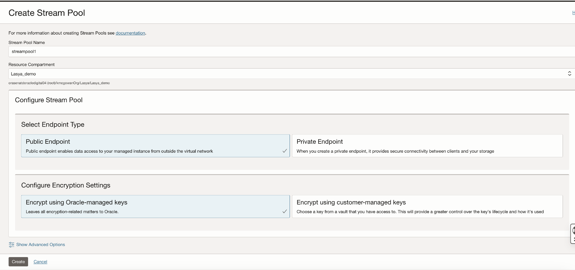
Task: Open the Resource Compartment dropdown arrows
Action: 569,74
